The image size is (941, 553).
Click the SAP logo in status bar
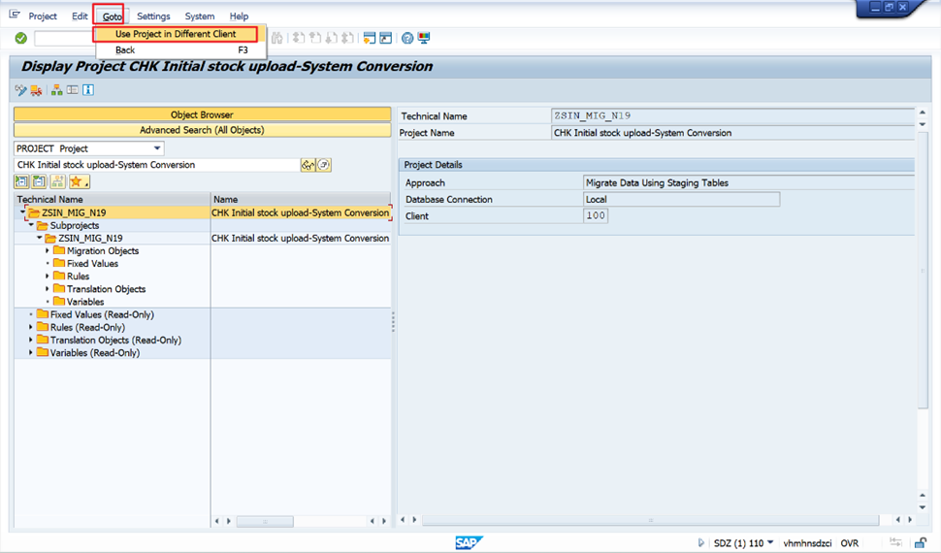click(469, 542)
